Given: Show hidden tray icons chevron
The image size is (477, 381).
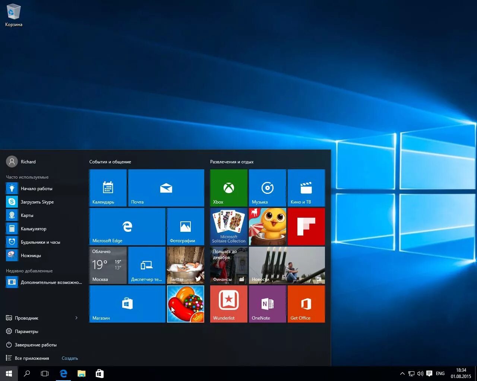Looking at the screenshot, I should coord(402,374).
